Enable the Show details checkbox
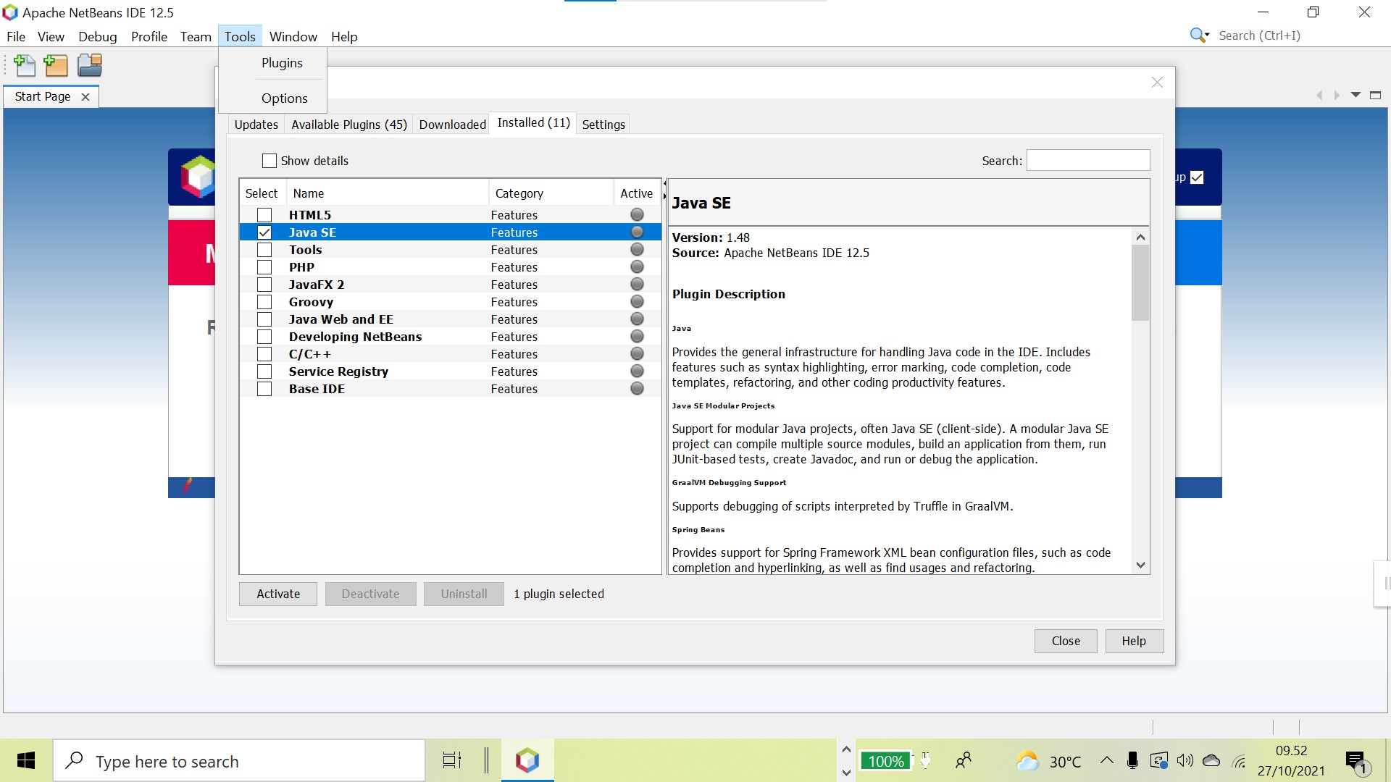This screenshot has width=1391, height=782. click(x=269, y=161)
